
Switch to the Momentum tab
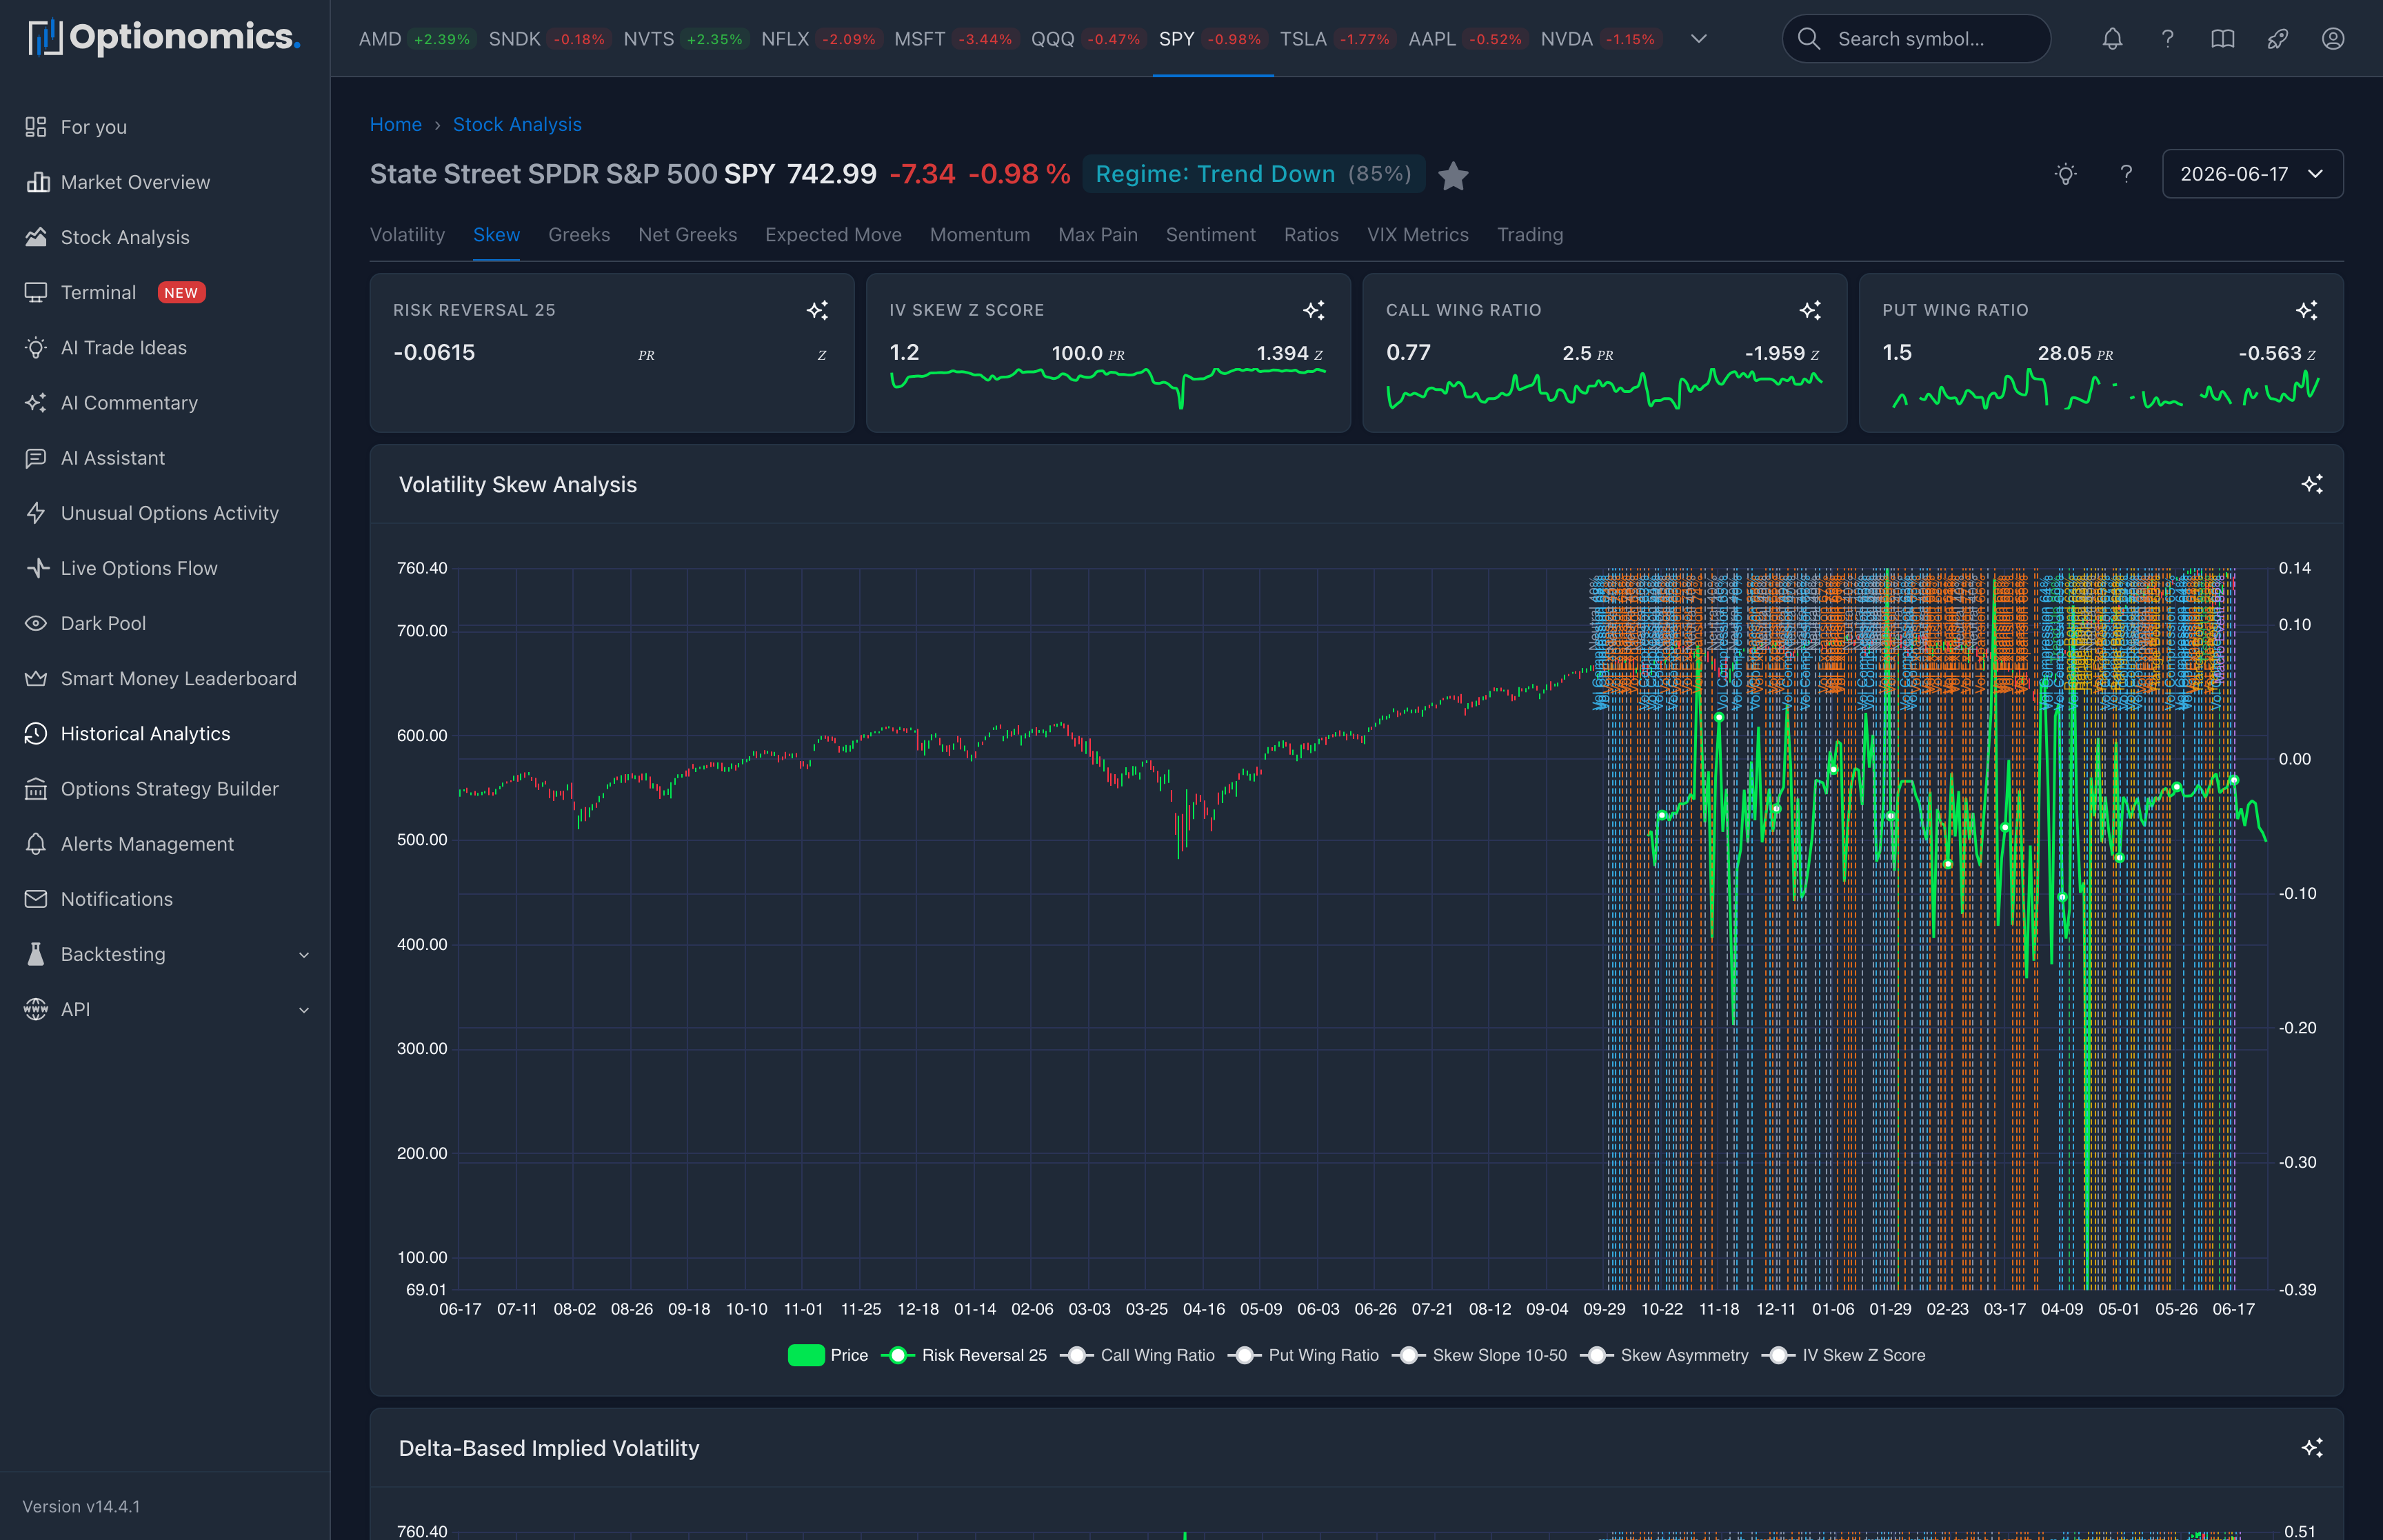(x=980, y=235)
